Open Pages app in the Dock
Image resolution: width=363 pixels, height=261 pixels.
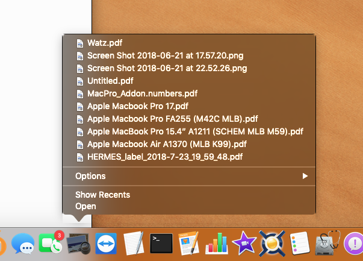pos(188,244)
